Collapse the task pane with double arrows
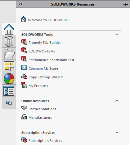 pyautogui.click(x=20, y=4)
